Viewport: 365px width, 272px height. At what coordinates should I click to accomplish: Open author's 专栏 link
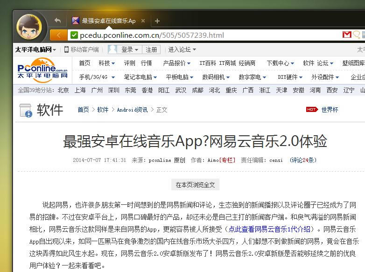[227, 160]
